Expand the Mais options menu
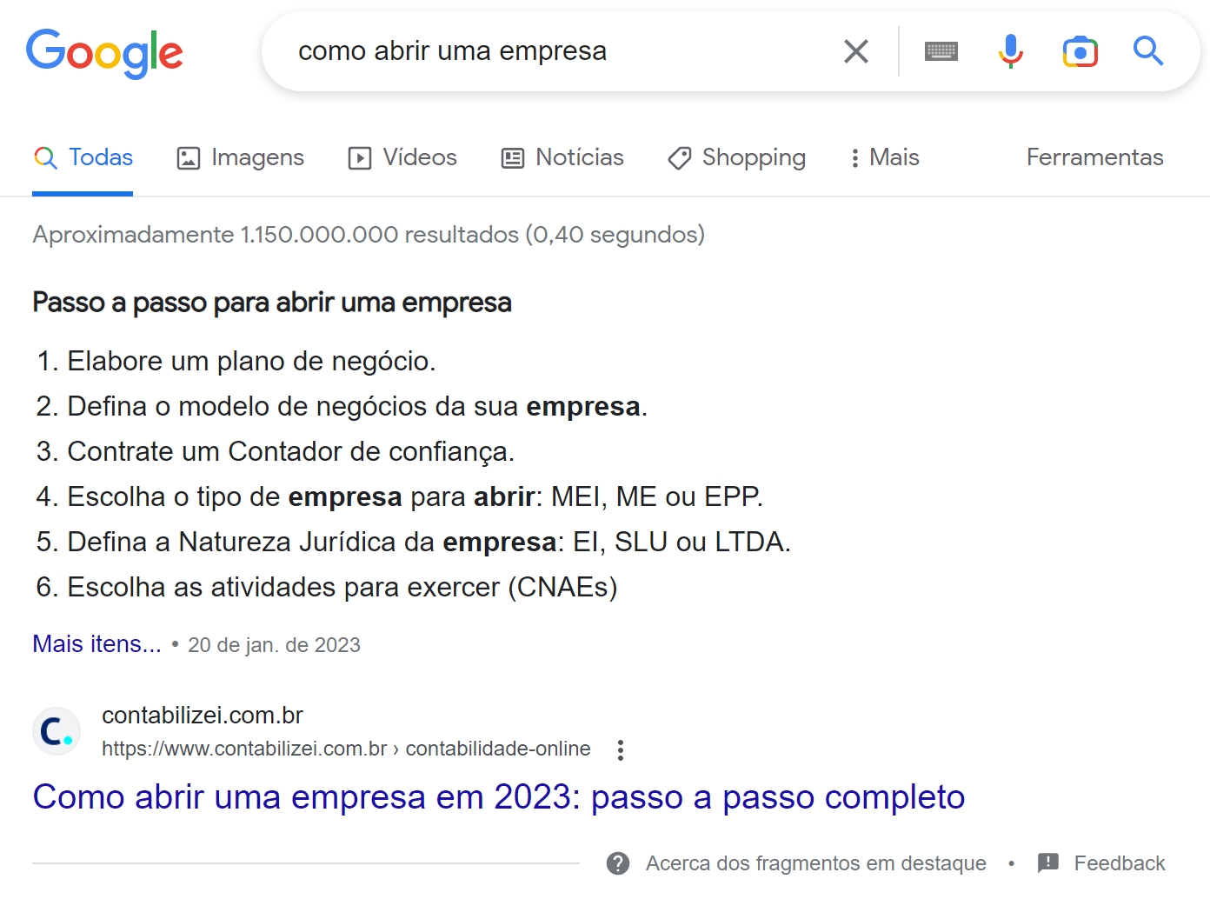1210x899 pixels. coord(883,157)
